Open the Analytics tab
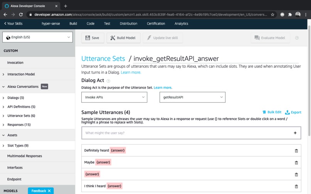 click(181, 23)
